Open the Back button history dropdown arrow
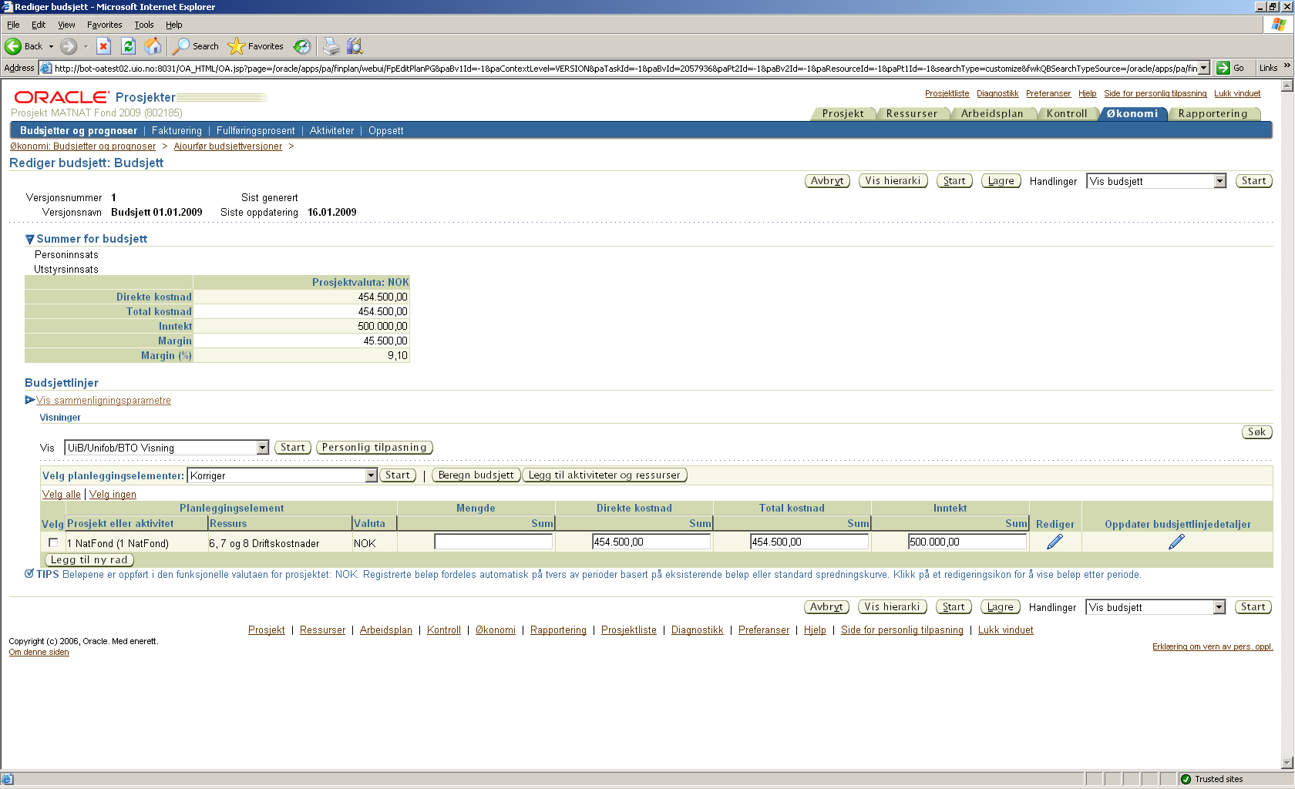Image resolution: width=1295 pixels, height=789 pixels. (x=51, y=46)
